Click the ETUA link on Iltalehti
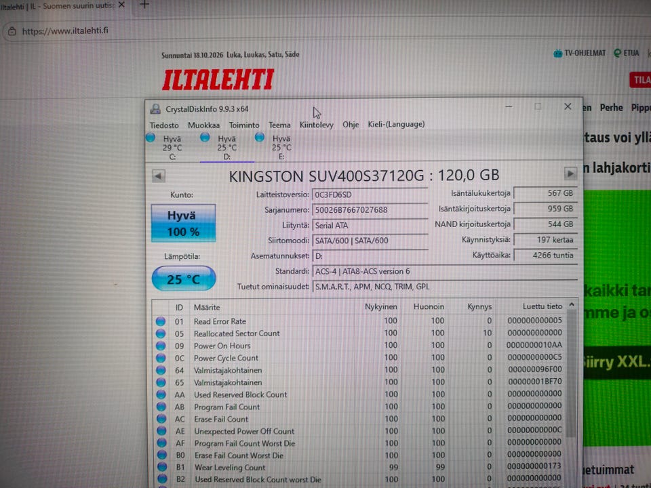Image resolution: width=651 pixels, height=488 pixels. [x=627, y=53]
